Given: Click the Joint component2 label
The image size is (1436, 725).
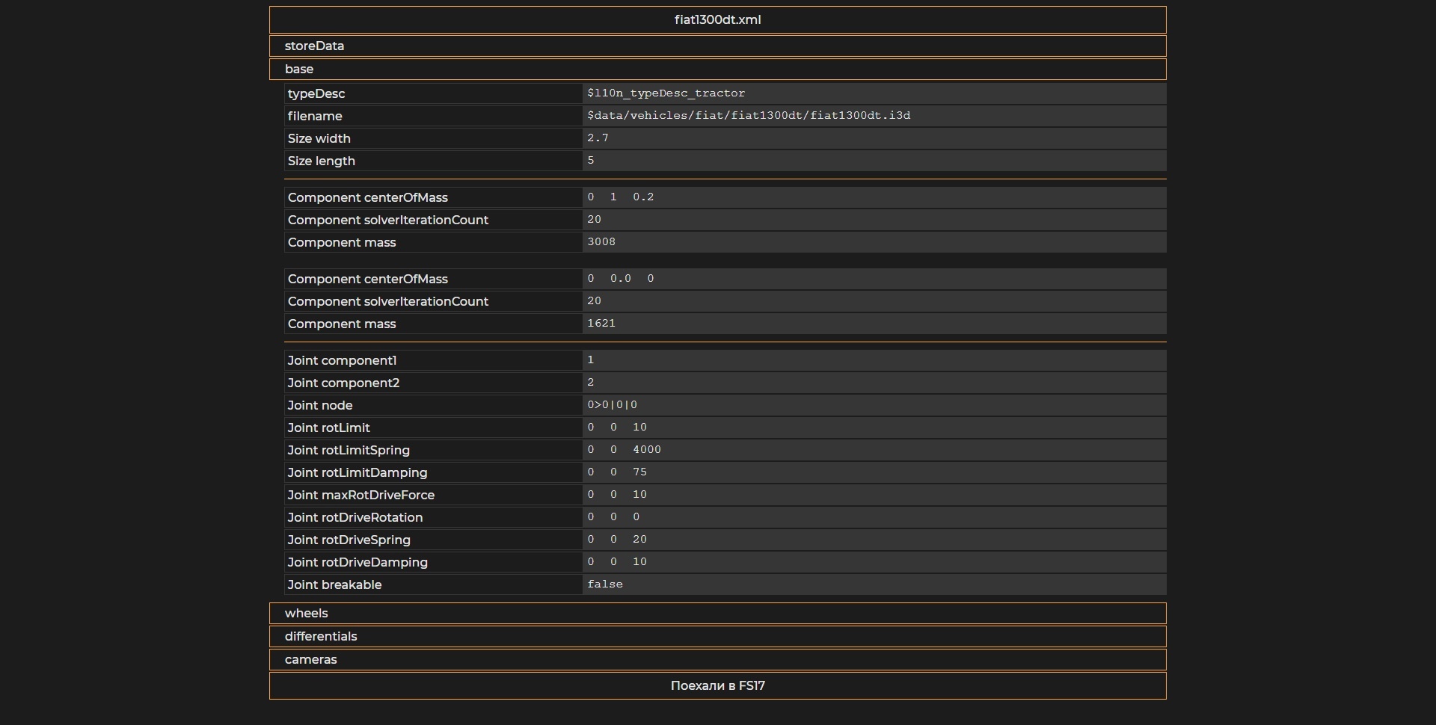Looking at the screenshot, I should pyautogui.click(x=343, y=383).
